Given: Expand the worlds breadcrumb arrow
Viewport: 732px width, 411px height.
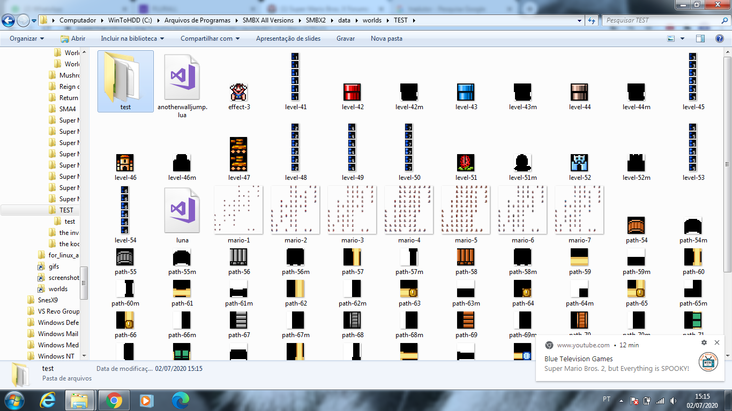Looking at the screenshot, I should [x=387, y=20].
